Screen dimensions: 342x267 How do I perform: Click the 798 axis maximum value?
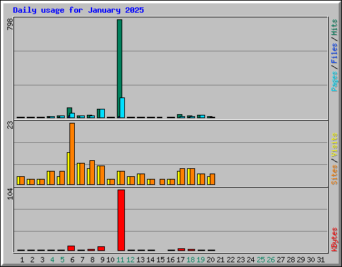[x=10, y=24]
